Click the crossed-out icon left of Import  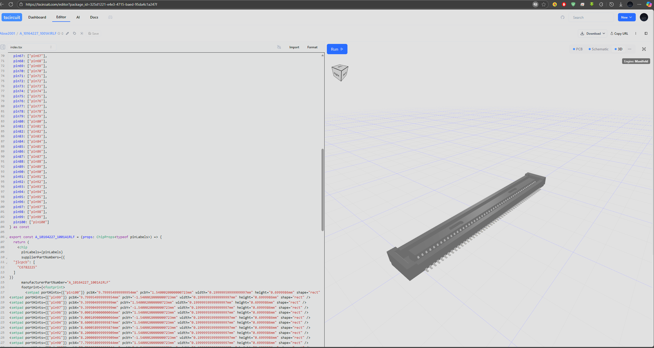click(x=279, y=47)
